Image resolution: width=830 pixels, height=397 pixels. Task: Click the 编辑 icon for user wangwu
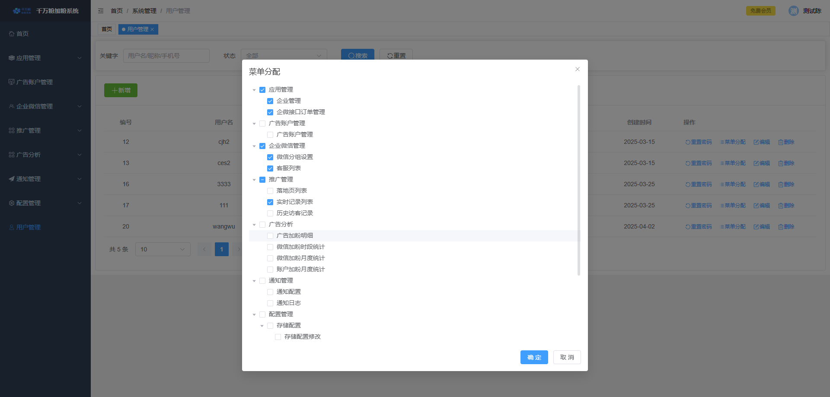[756, 227]
